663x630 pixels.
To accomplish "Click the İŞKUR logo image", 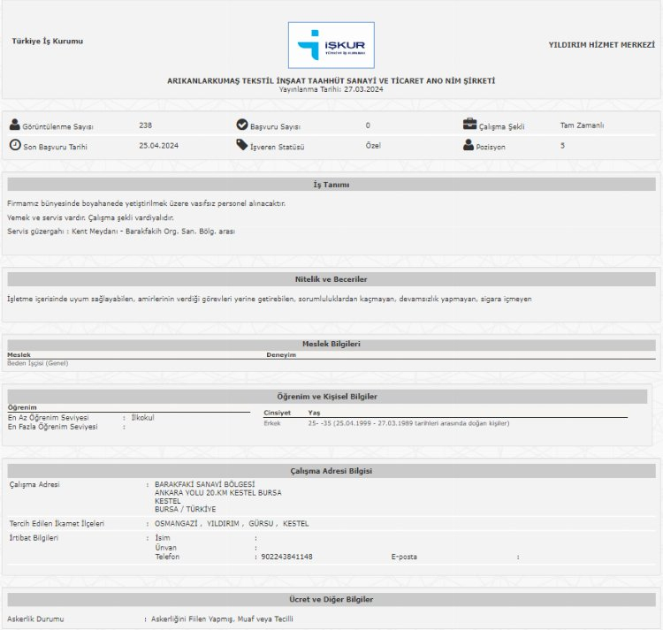I will [x=331, y=46].
